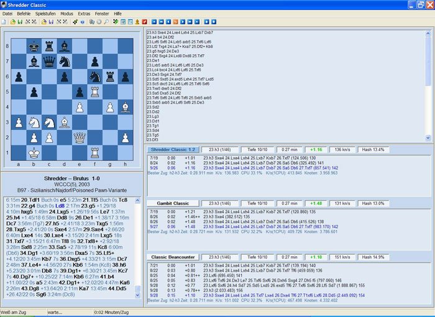This screenshot has height=317, width=435.
Task: Click the green open folder toolbar icon
Action: (13, 22)
